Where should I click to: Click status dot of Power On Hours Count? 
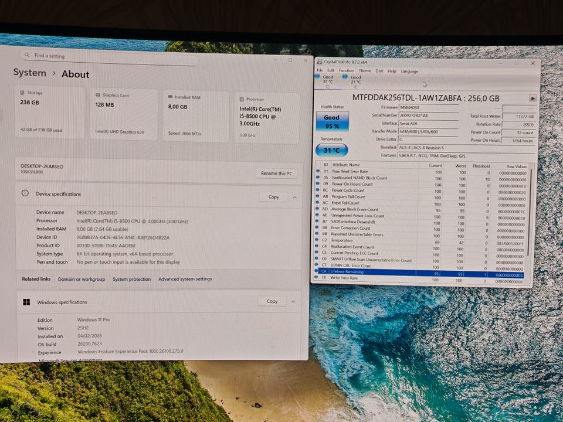click(318, 183)
